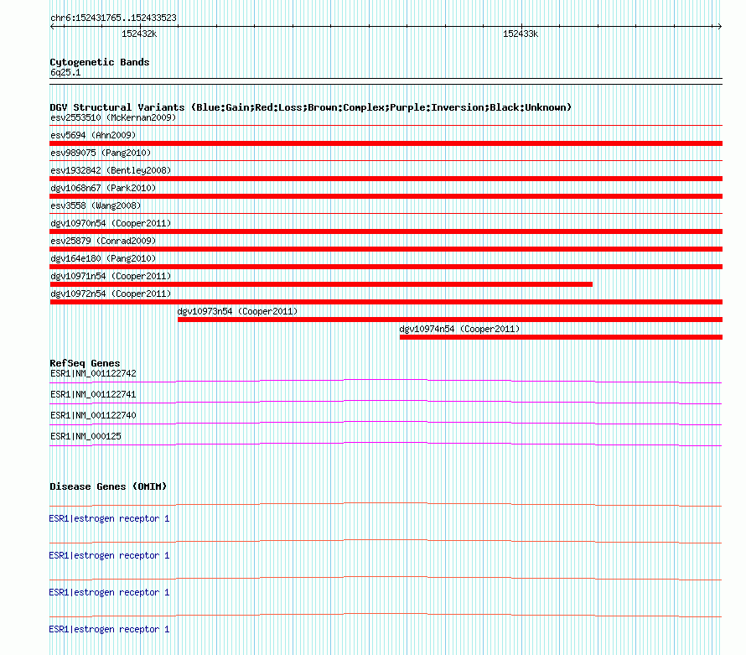Click the dgv10970n54 (Cooper2011) label
This screenshot has height=655, width=746.
(x=111, y=223)
